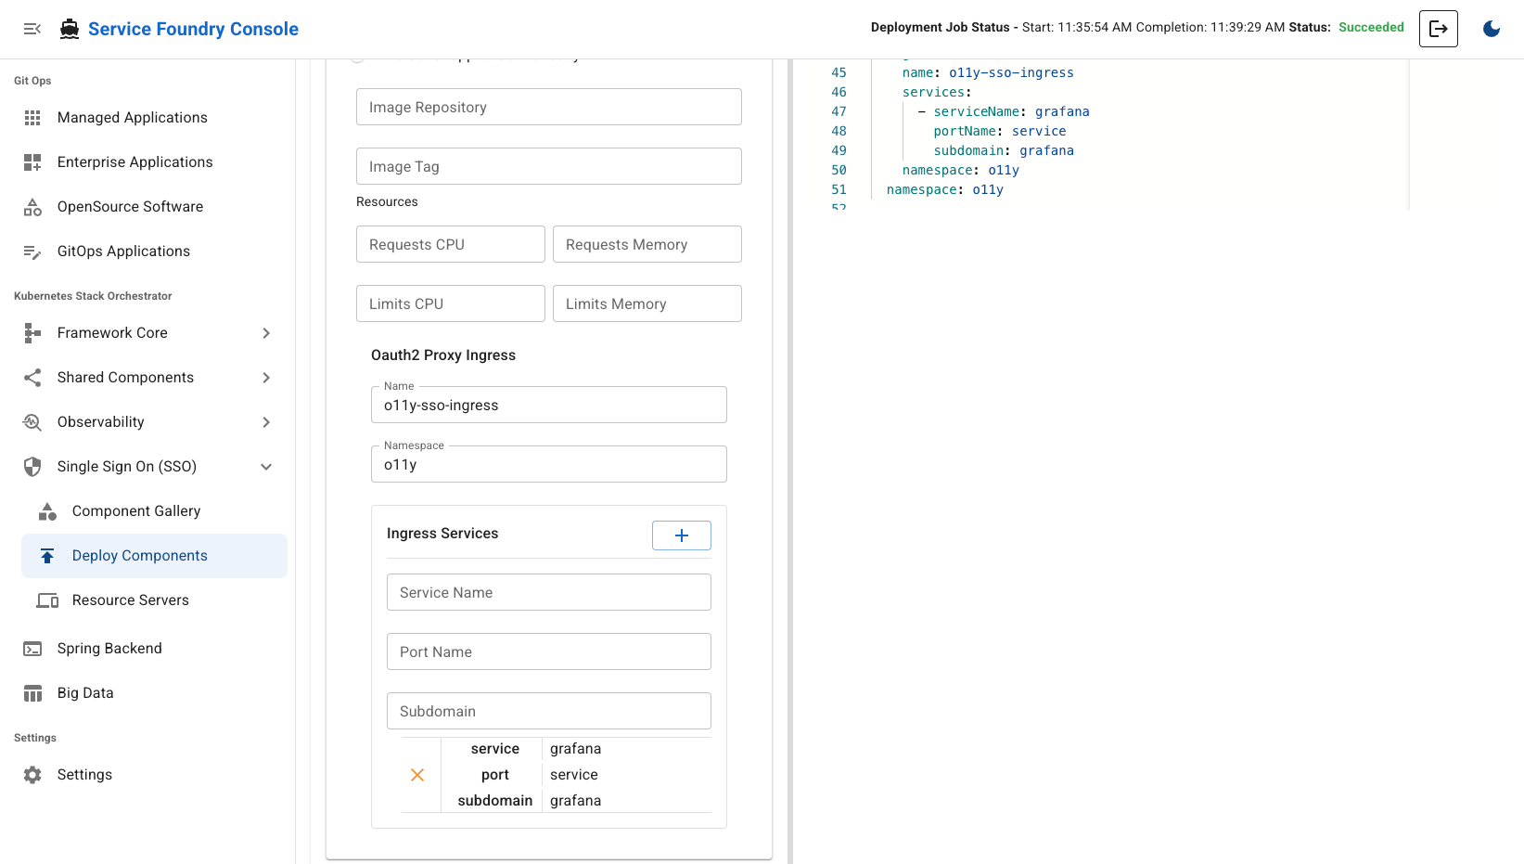1524x864 pixels.
Task: Edit the Name field o11y-sso-ingress
Action: pyautogui.click(x=549, y=405)
